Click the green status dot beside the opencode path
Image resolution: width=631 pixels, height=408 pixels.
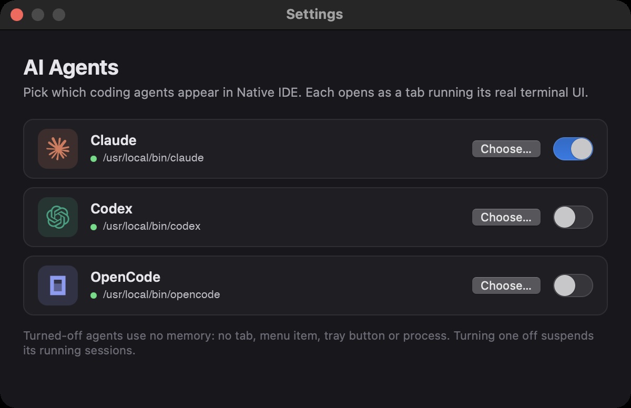pyautogui.click(x=94, y=295)
